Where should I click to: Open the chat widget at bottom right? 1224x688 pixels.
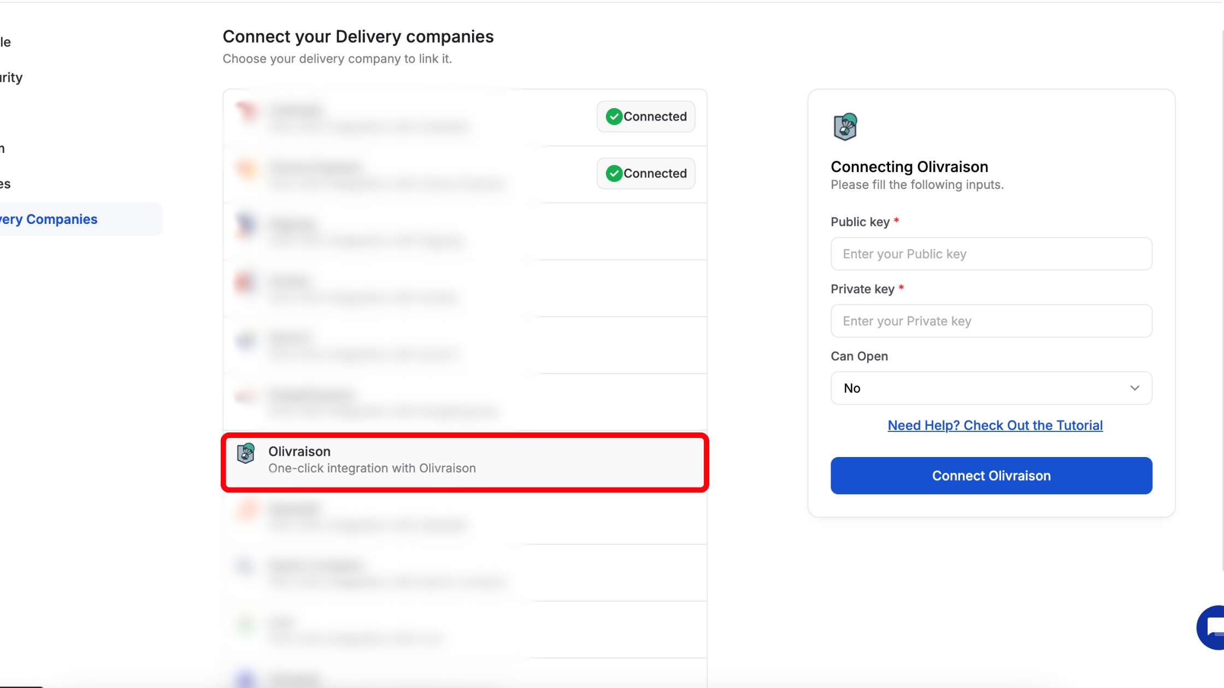click(x=1209, y=628)
